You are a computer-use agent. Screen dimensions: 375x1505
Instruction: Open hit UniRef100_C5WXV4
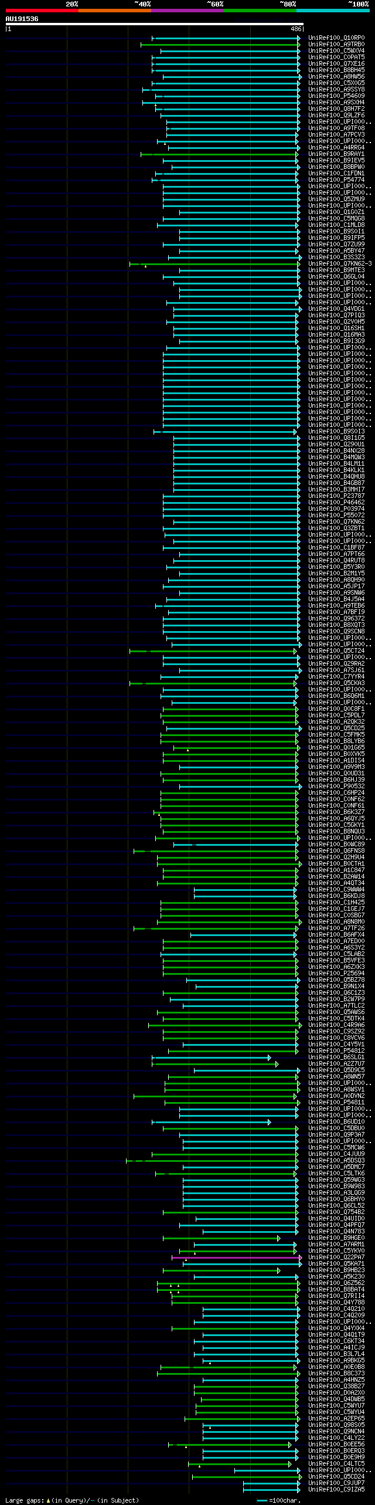click(336, 51)
